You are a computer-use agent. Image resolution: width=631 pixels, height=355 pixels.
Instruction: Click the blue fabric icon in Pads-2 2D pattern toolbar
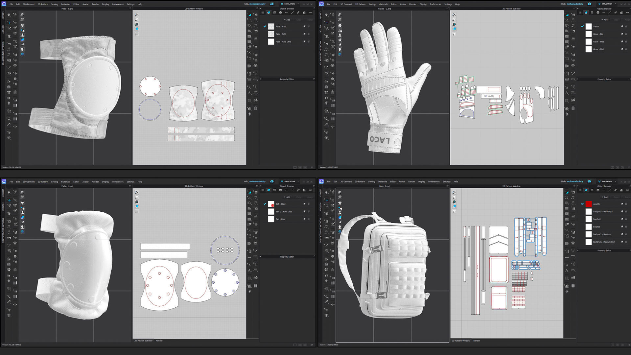(137, 29)
